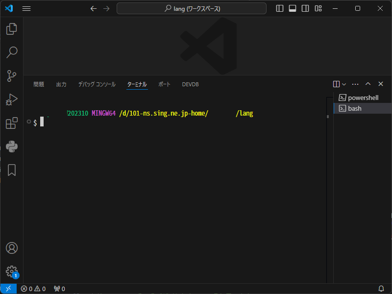Close the terminal panel
Screen dimensions: 392x294
tap(381, 84)
